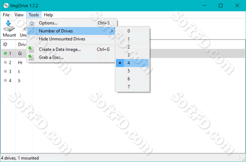Select the J: drive row
This screenshot has width=246, height=162.
coord(123,80)
